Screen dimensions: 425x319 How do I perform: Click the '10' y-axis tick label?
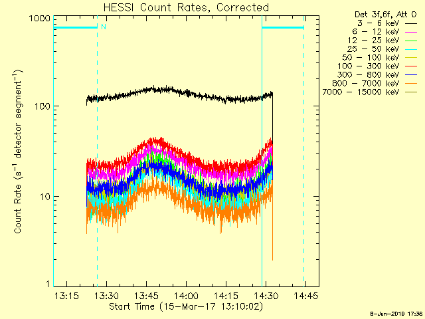tap(45, 197)
